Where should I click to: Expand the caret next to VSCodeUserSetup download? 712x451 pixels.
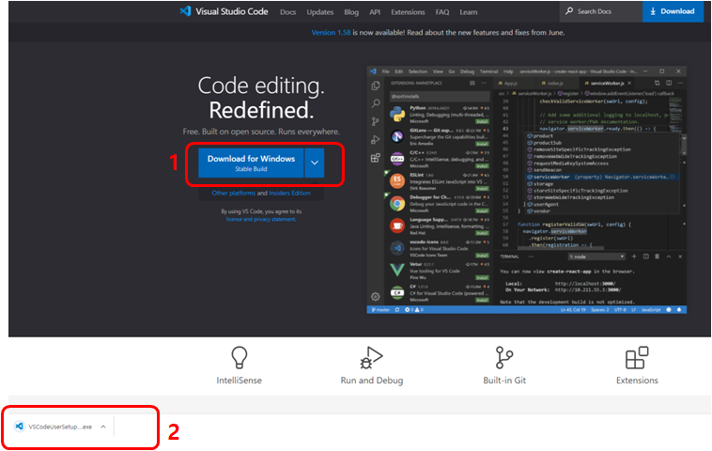103,427
